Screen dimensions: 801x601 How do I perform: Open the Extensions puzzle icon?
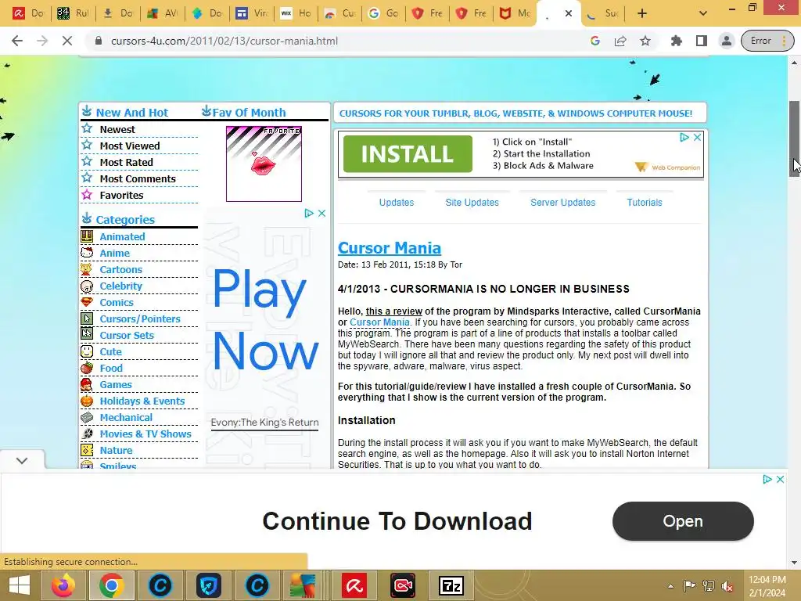point(677,41)
